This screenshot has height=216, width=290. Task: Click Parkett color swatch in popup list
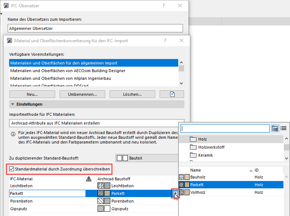[187, 185]
